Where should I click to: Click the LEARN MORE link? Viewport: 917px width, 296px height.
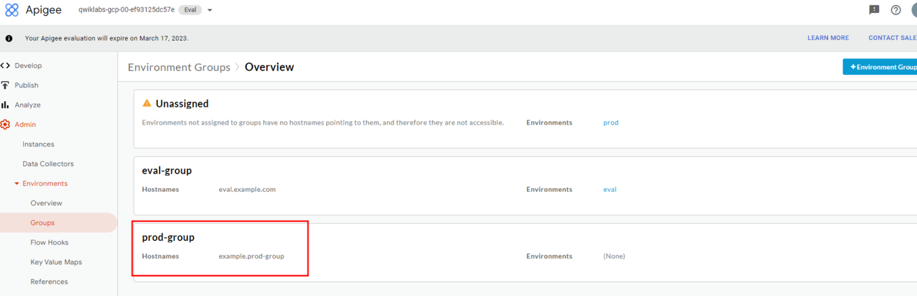click(x=828, y=38)
